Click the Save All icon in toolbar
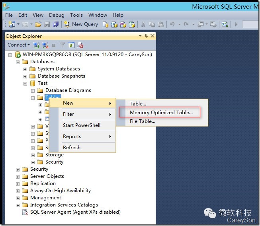260x226 pixels. coord(56,25)
